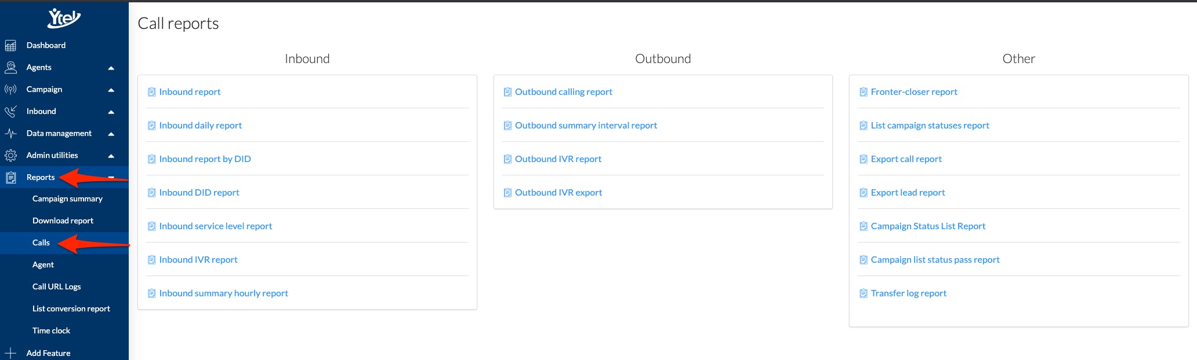Open Outbound calling report link
Screen dimensions: 1197x360
[563, 91]
